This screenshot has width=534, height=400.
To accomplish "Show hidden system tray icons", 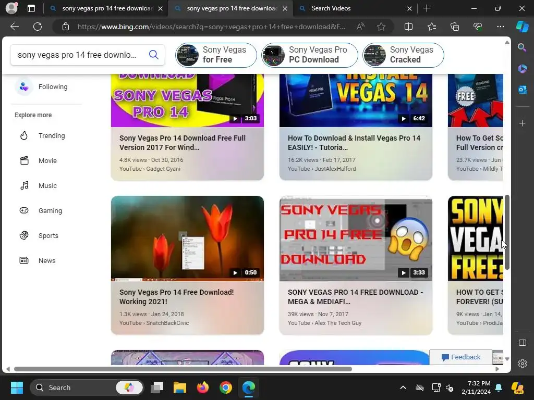I will click(403, 387).
